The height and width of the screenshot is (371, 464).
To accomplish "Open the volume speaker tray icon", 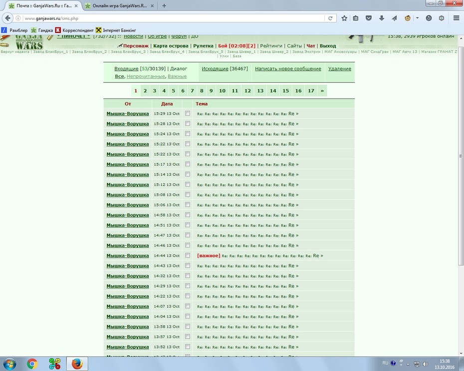I will pyautogui.click(x=425, y=364).
